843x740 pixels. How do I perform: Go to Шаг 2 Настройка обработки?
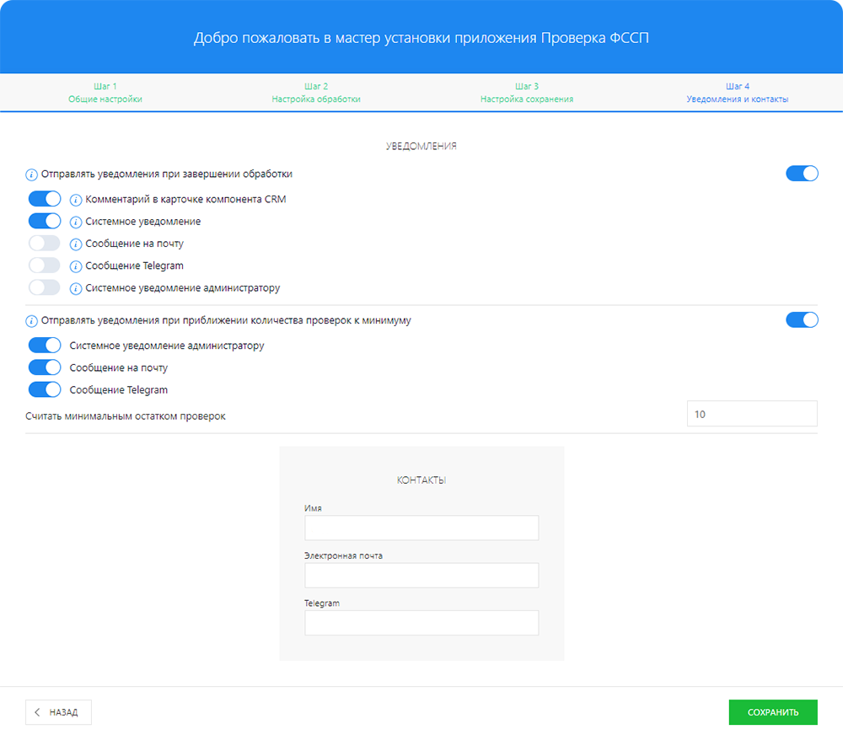coord(316,93)
